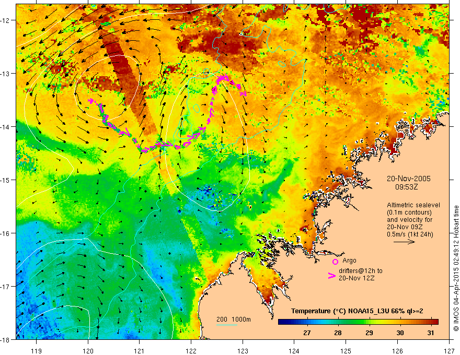460x355 pixels.
Task: Click the 27 color bar tick label
Action: click(x=307, y=333)
